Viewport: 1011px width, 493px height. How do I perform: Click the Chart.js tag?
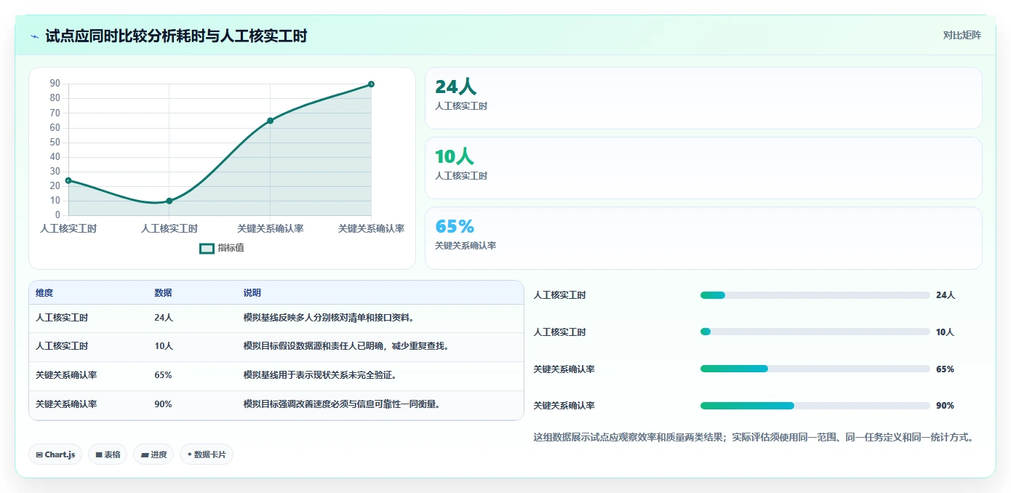(x=55, y=454)
